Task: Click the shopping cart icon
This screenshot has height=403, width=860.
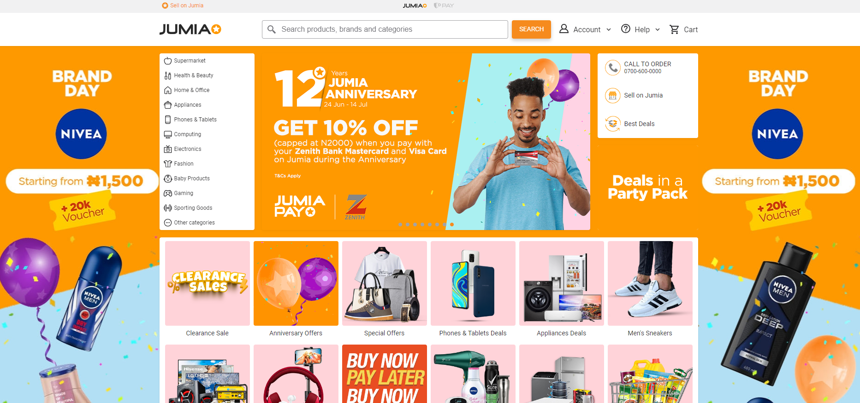Action: (674, 29)
